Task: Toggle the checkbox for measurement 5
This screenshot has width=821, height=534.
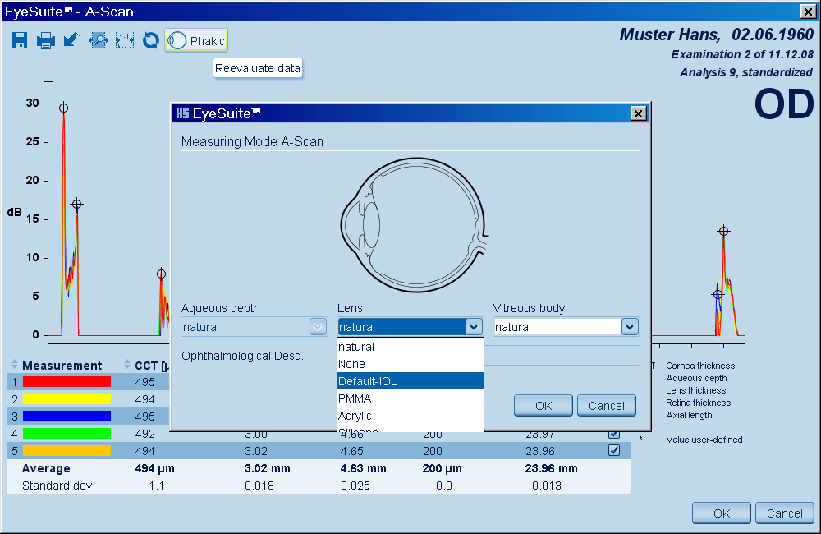Action: click(x=613, y=450)
